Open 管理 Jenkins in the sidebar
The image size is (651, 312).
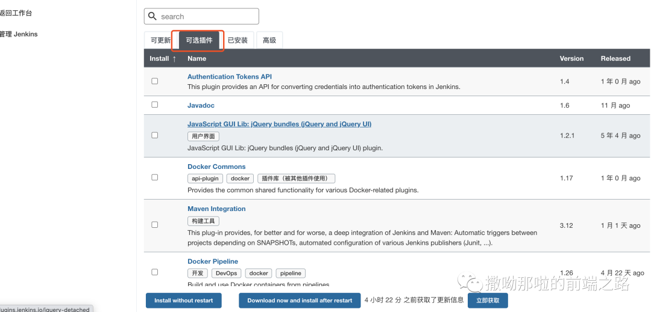click(18, 34)
